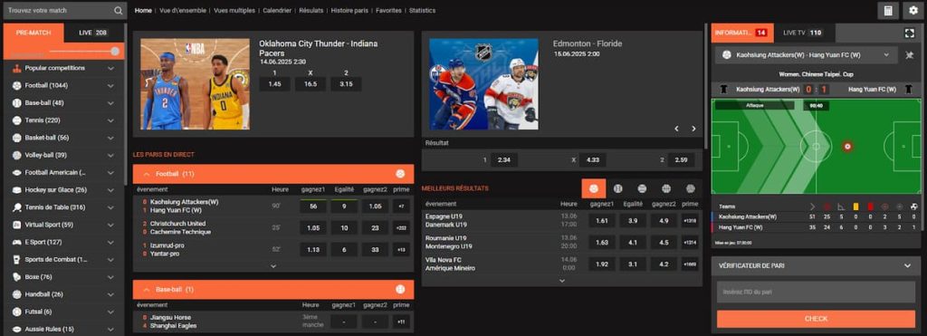
Task: Open the calculator icon in top bar
Action: (888, 11)
